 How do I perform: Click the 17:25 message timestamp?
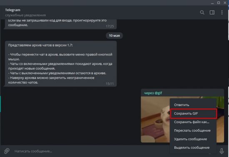[110, 26]
